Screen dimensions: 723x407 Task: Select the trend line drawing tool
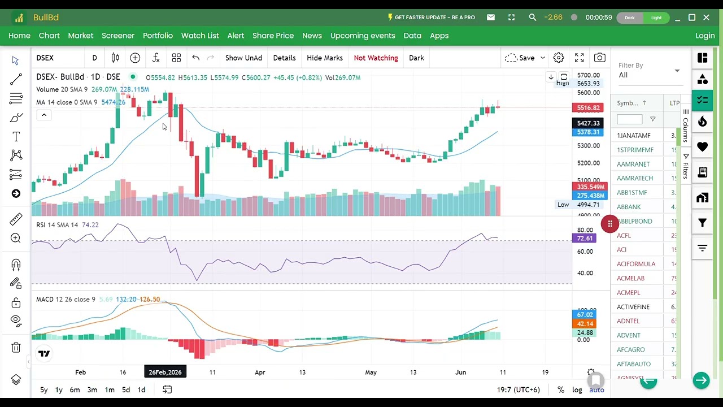(x=16, y=79)
